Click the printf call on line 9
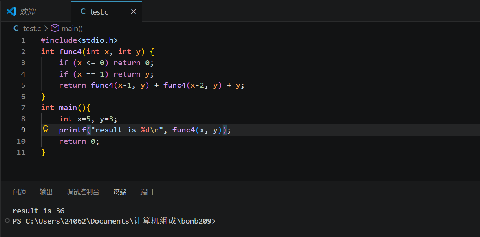 point(145,130)
